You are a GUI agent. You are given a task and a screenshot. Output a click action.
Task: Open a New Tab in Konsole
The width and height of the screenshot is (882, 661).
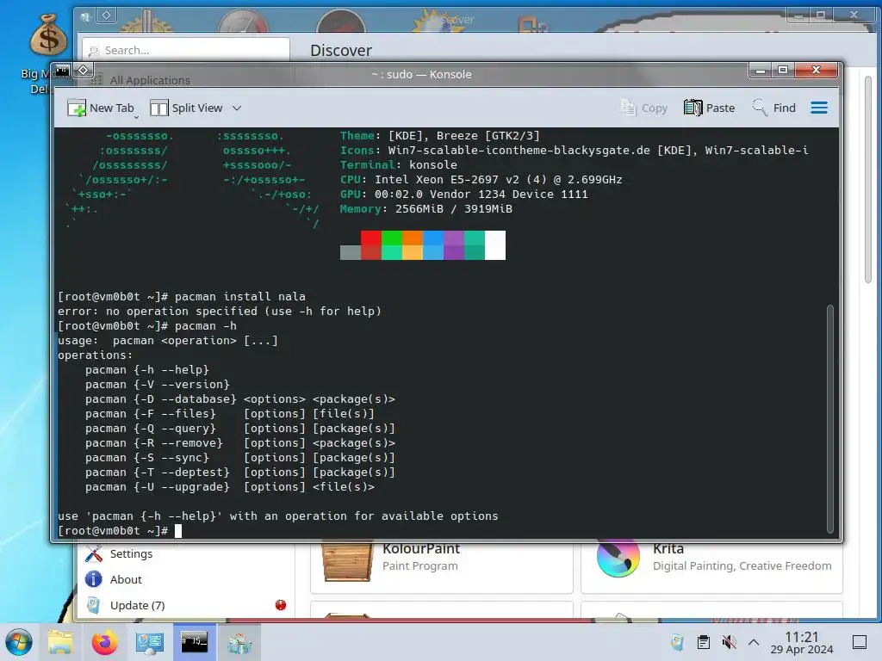(101, 108)
